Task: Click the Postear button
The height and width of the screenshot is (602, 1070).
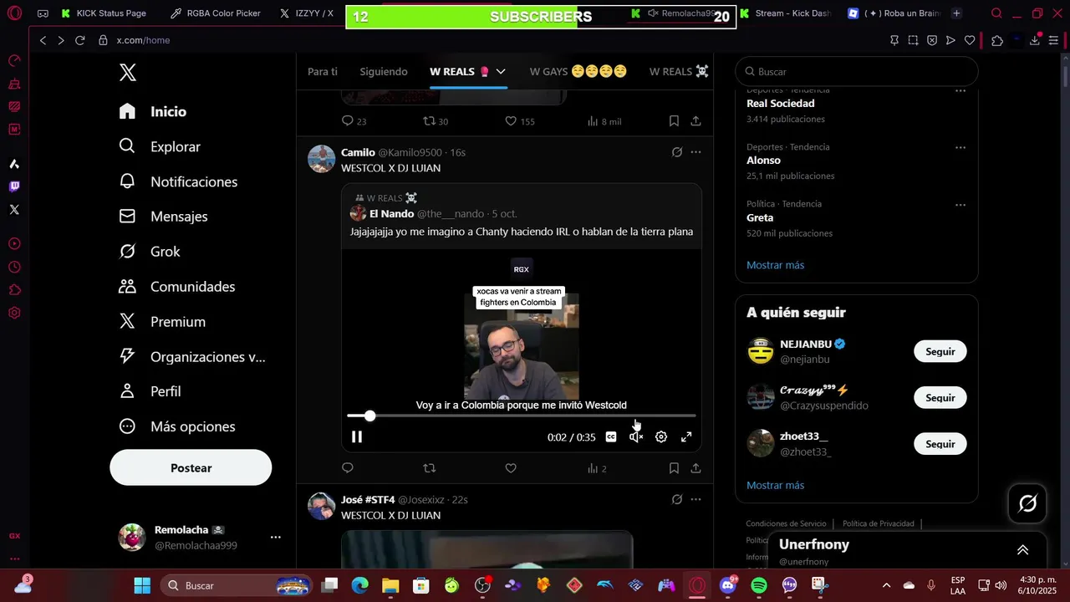Action: click(191, 468)
